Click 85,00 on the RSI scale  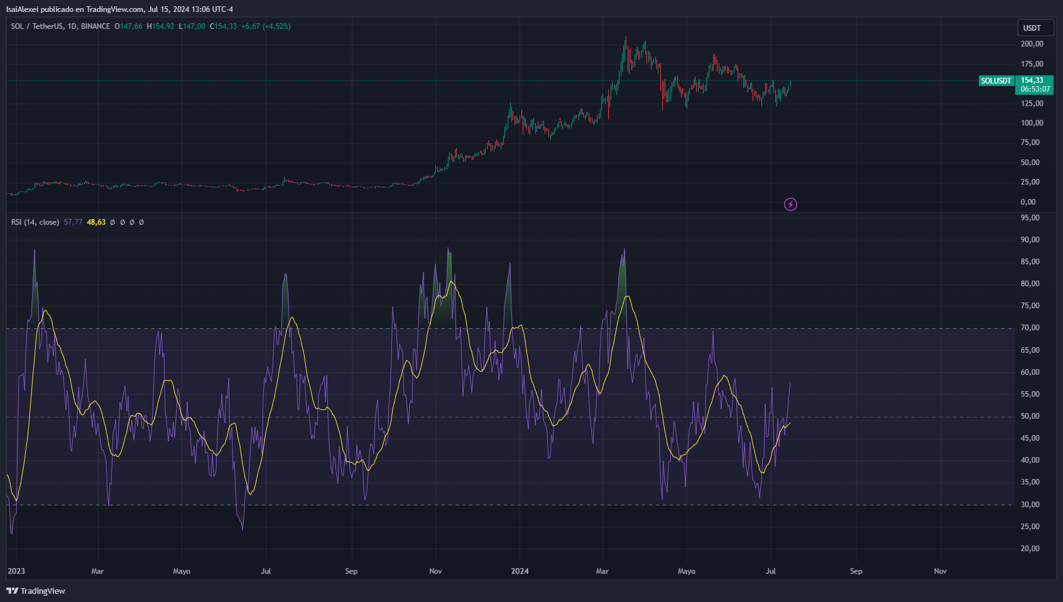click(x=1030, y=262)
